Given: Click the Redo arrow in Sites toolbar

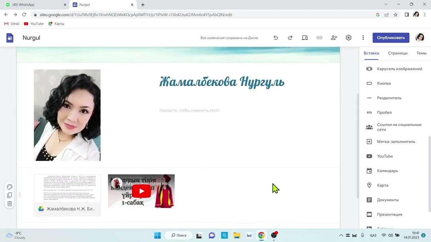Looking at the screenshot, I should pyautogui.click(x=290, y=38).
